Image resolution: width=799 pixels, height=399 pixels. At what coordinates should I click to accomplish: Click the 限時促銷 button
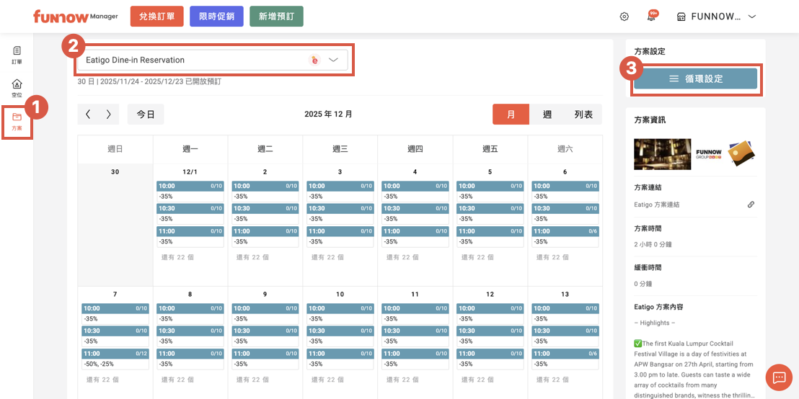216,17
